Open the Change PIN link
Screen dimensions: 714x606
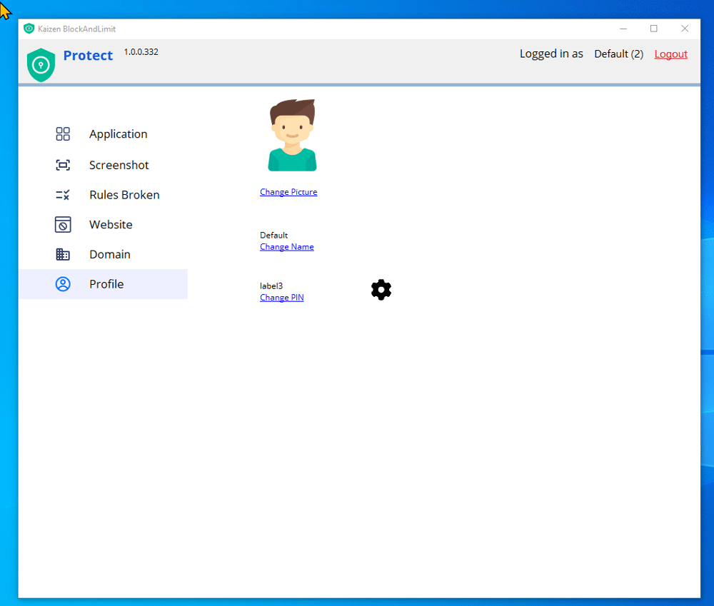[281, 298]
